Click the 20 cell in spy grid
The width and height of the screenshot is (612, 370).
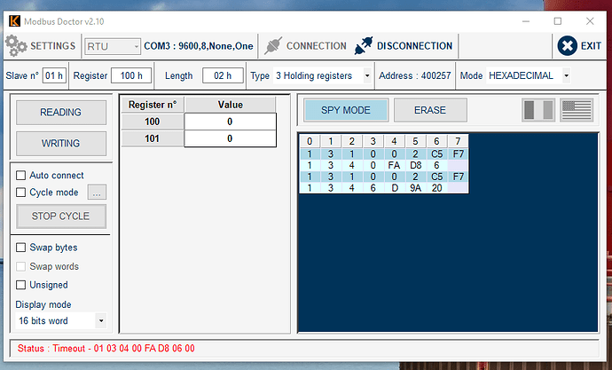click(436, 188)
